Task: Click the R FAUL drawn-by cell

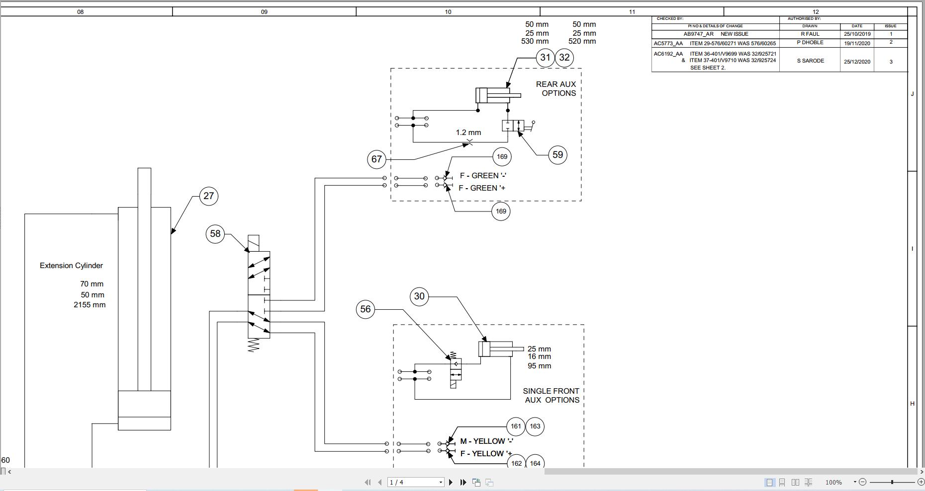Action: 810,34
